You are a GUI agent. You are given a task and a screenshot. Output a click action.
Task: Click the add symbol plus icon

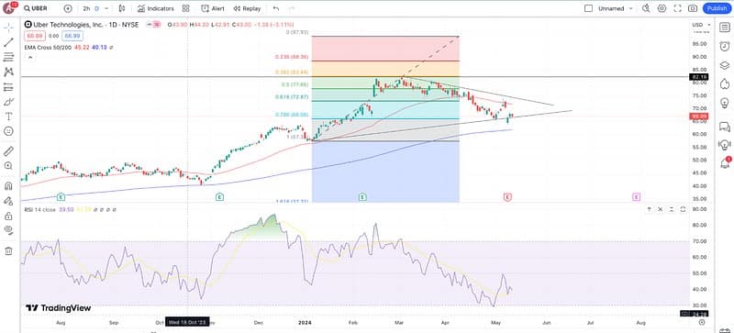68,8
